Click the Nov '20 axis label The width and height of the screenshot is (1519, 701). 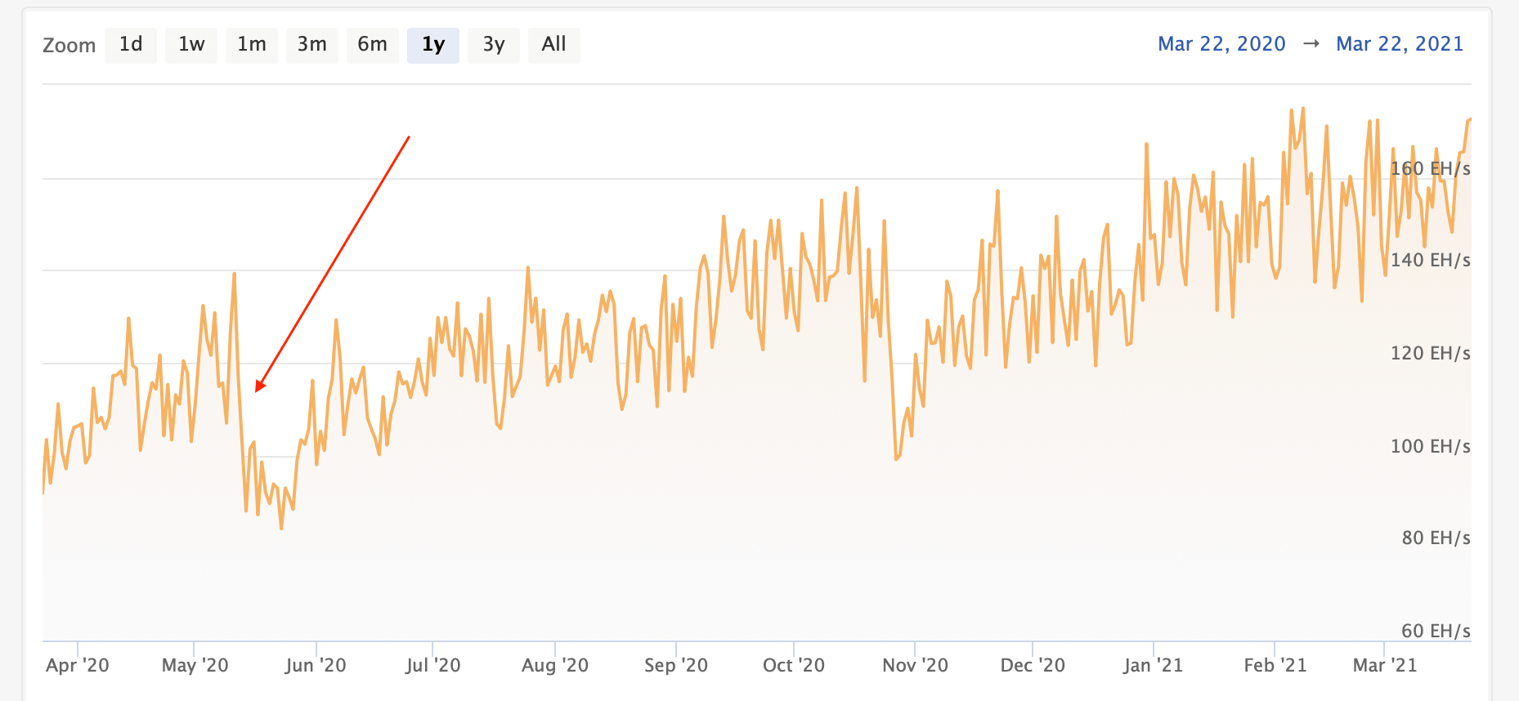coord(916,665)
